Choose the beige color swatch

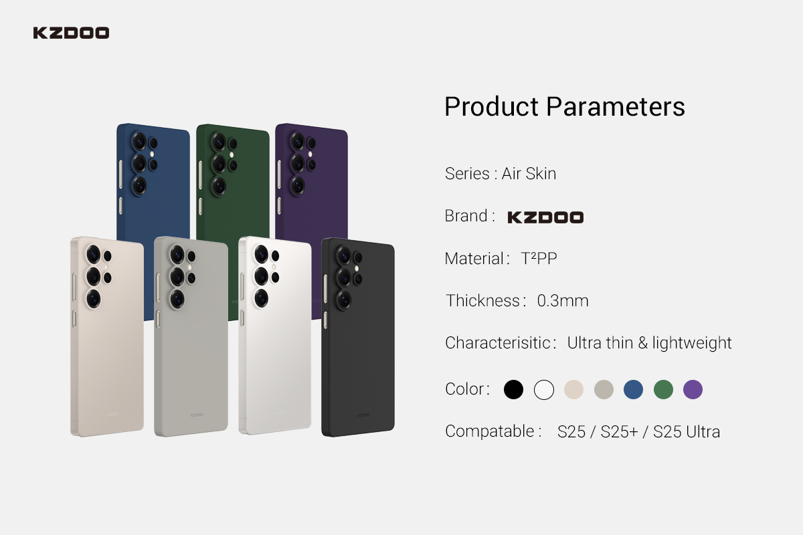(x=574, y=389)
